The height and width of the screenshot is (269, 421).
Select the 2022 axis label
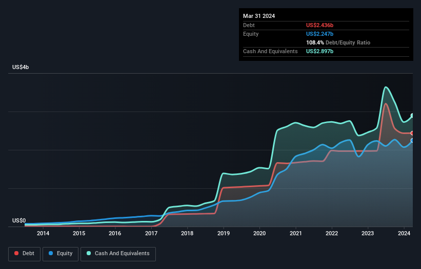coord(332,233)
